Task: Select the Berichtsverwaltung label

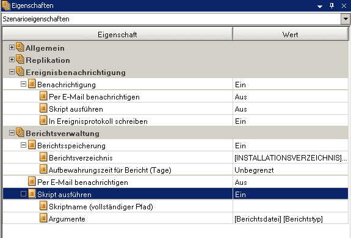Action: (x=62, y=134)
